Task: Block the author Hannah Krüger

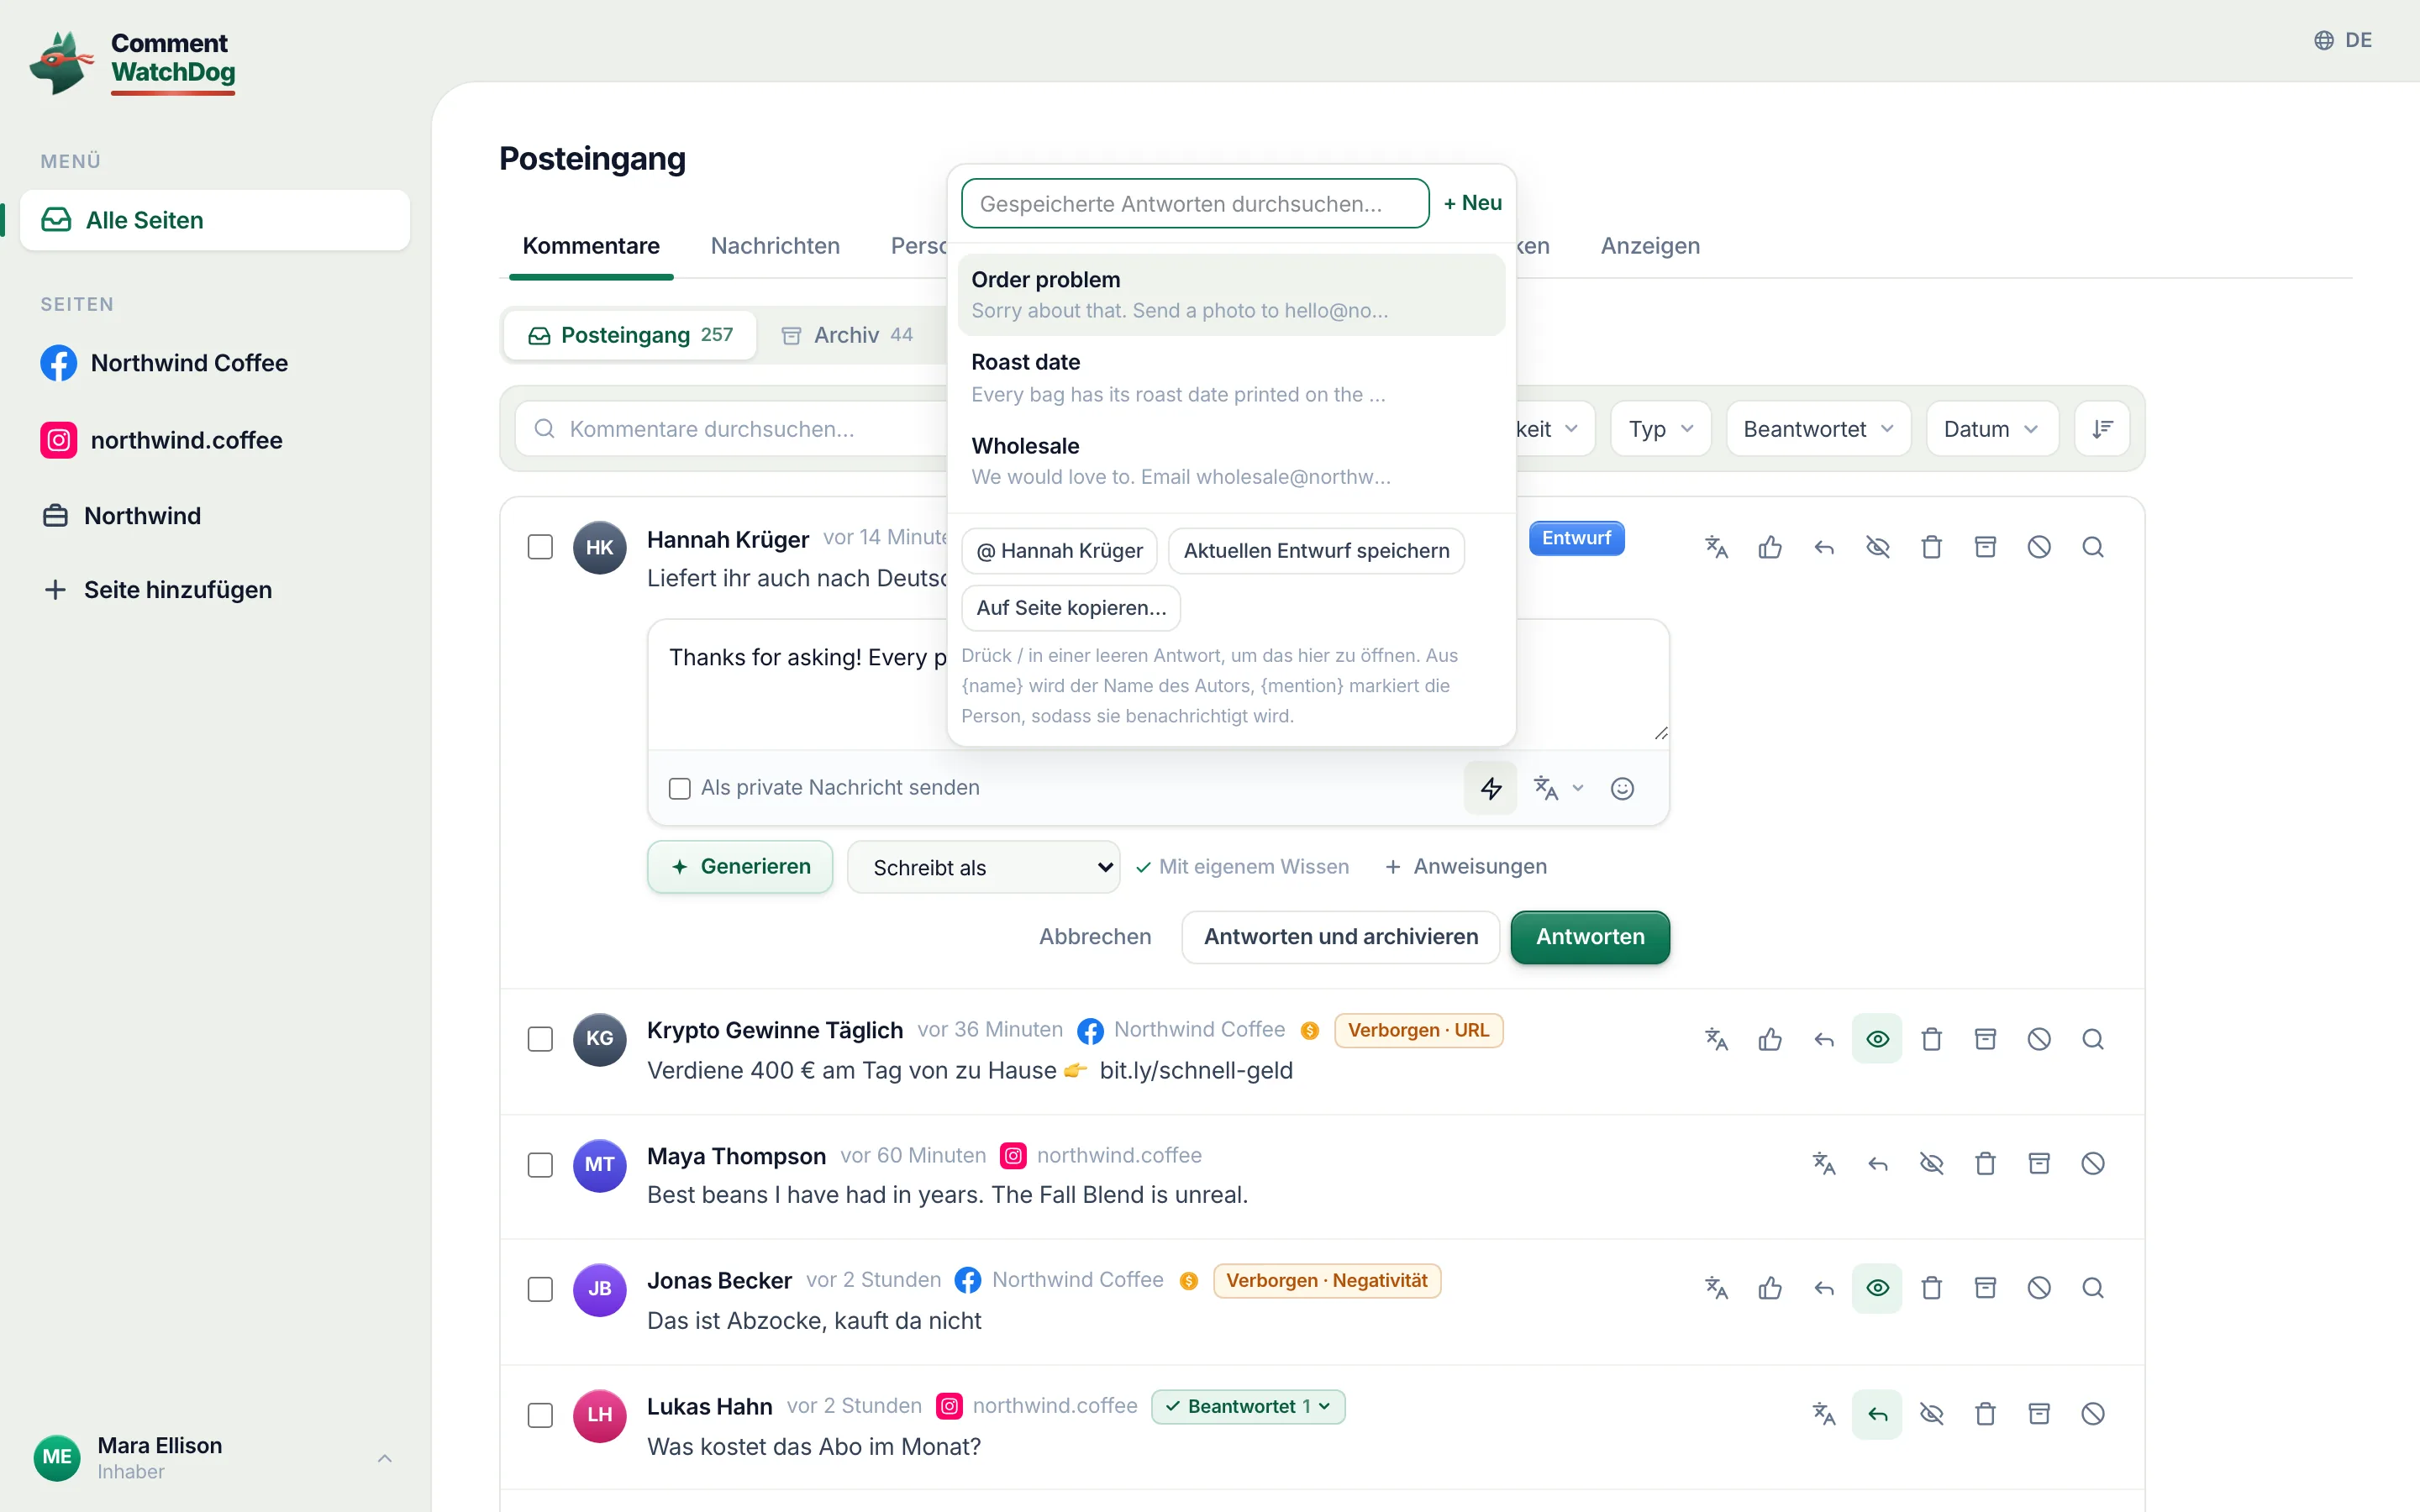Action: (x=2039, y=547)
